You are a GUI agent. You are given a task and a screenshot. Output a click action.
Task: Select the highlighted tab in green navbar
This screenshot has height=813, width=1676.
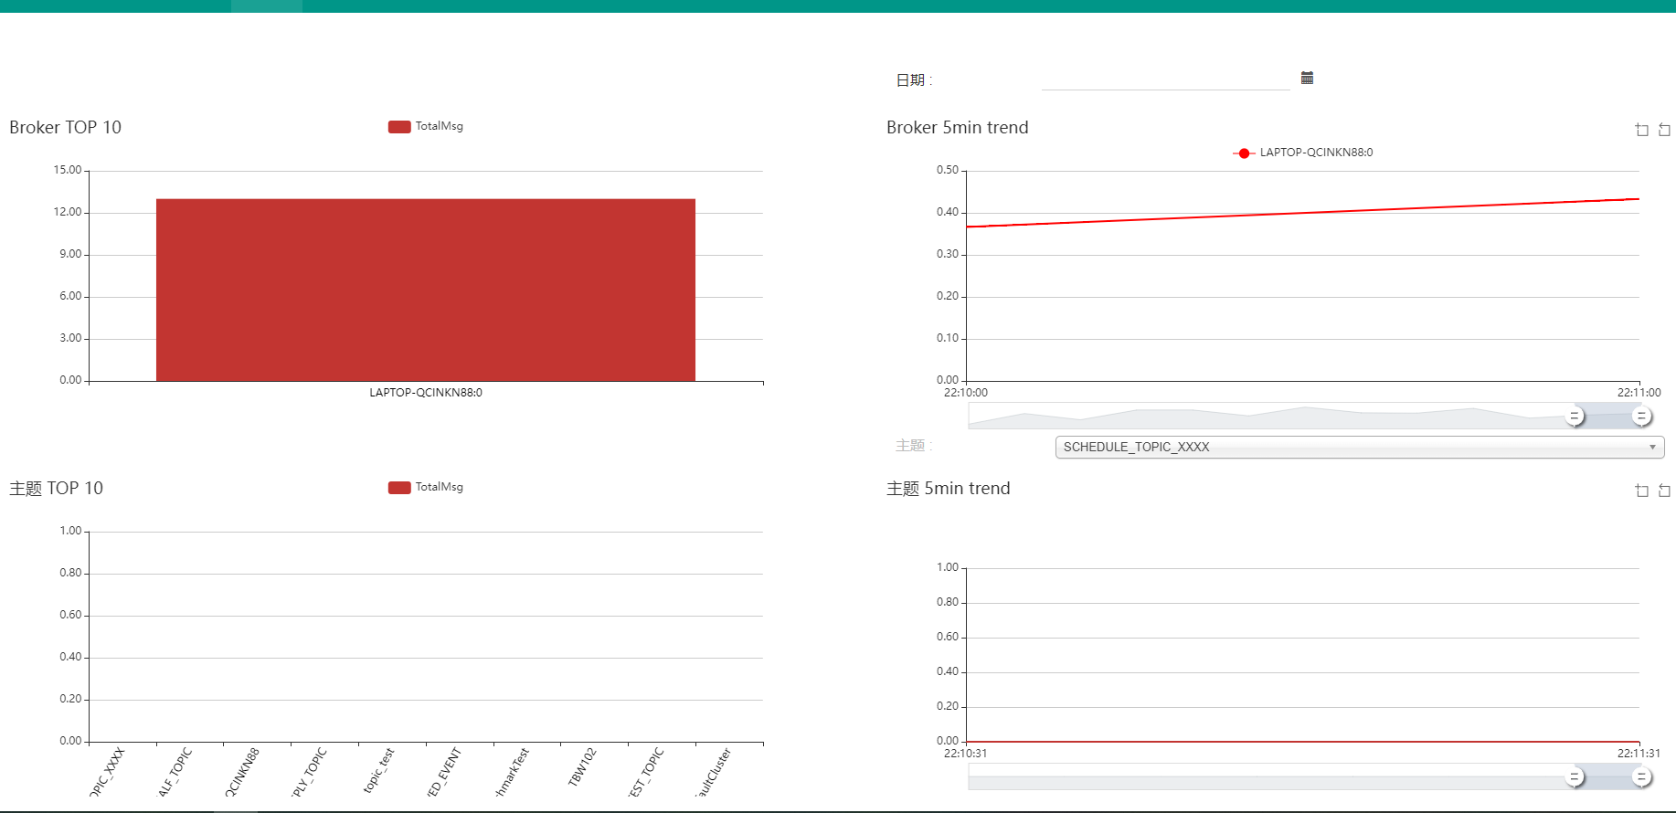[267, 6]
